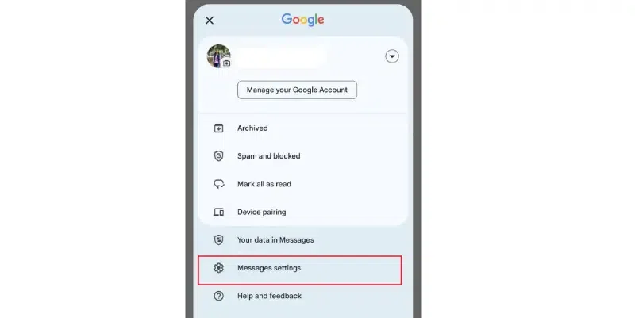The image size is (635, 318).
Task: Tap the camera badge on profile photo
Action: [227, 63]
